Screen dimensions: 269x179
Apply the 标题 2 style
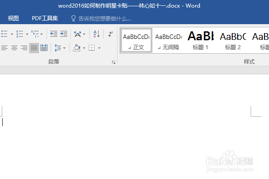click(233, 40)
